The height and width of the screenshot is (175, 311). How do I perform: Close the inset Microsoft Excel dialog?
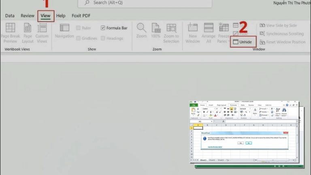point(286,132)
